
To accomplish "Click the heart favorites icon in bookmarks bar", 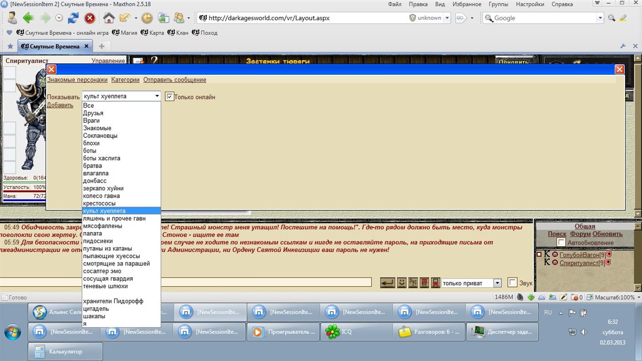I will 9,33.
